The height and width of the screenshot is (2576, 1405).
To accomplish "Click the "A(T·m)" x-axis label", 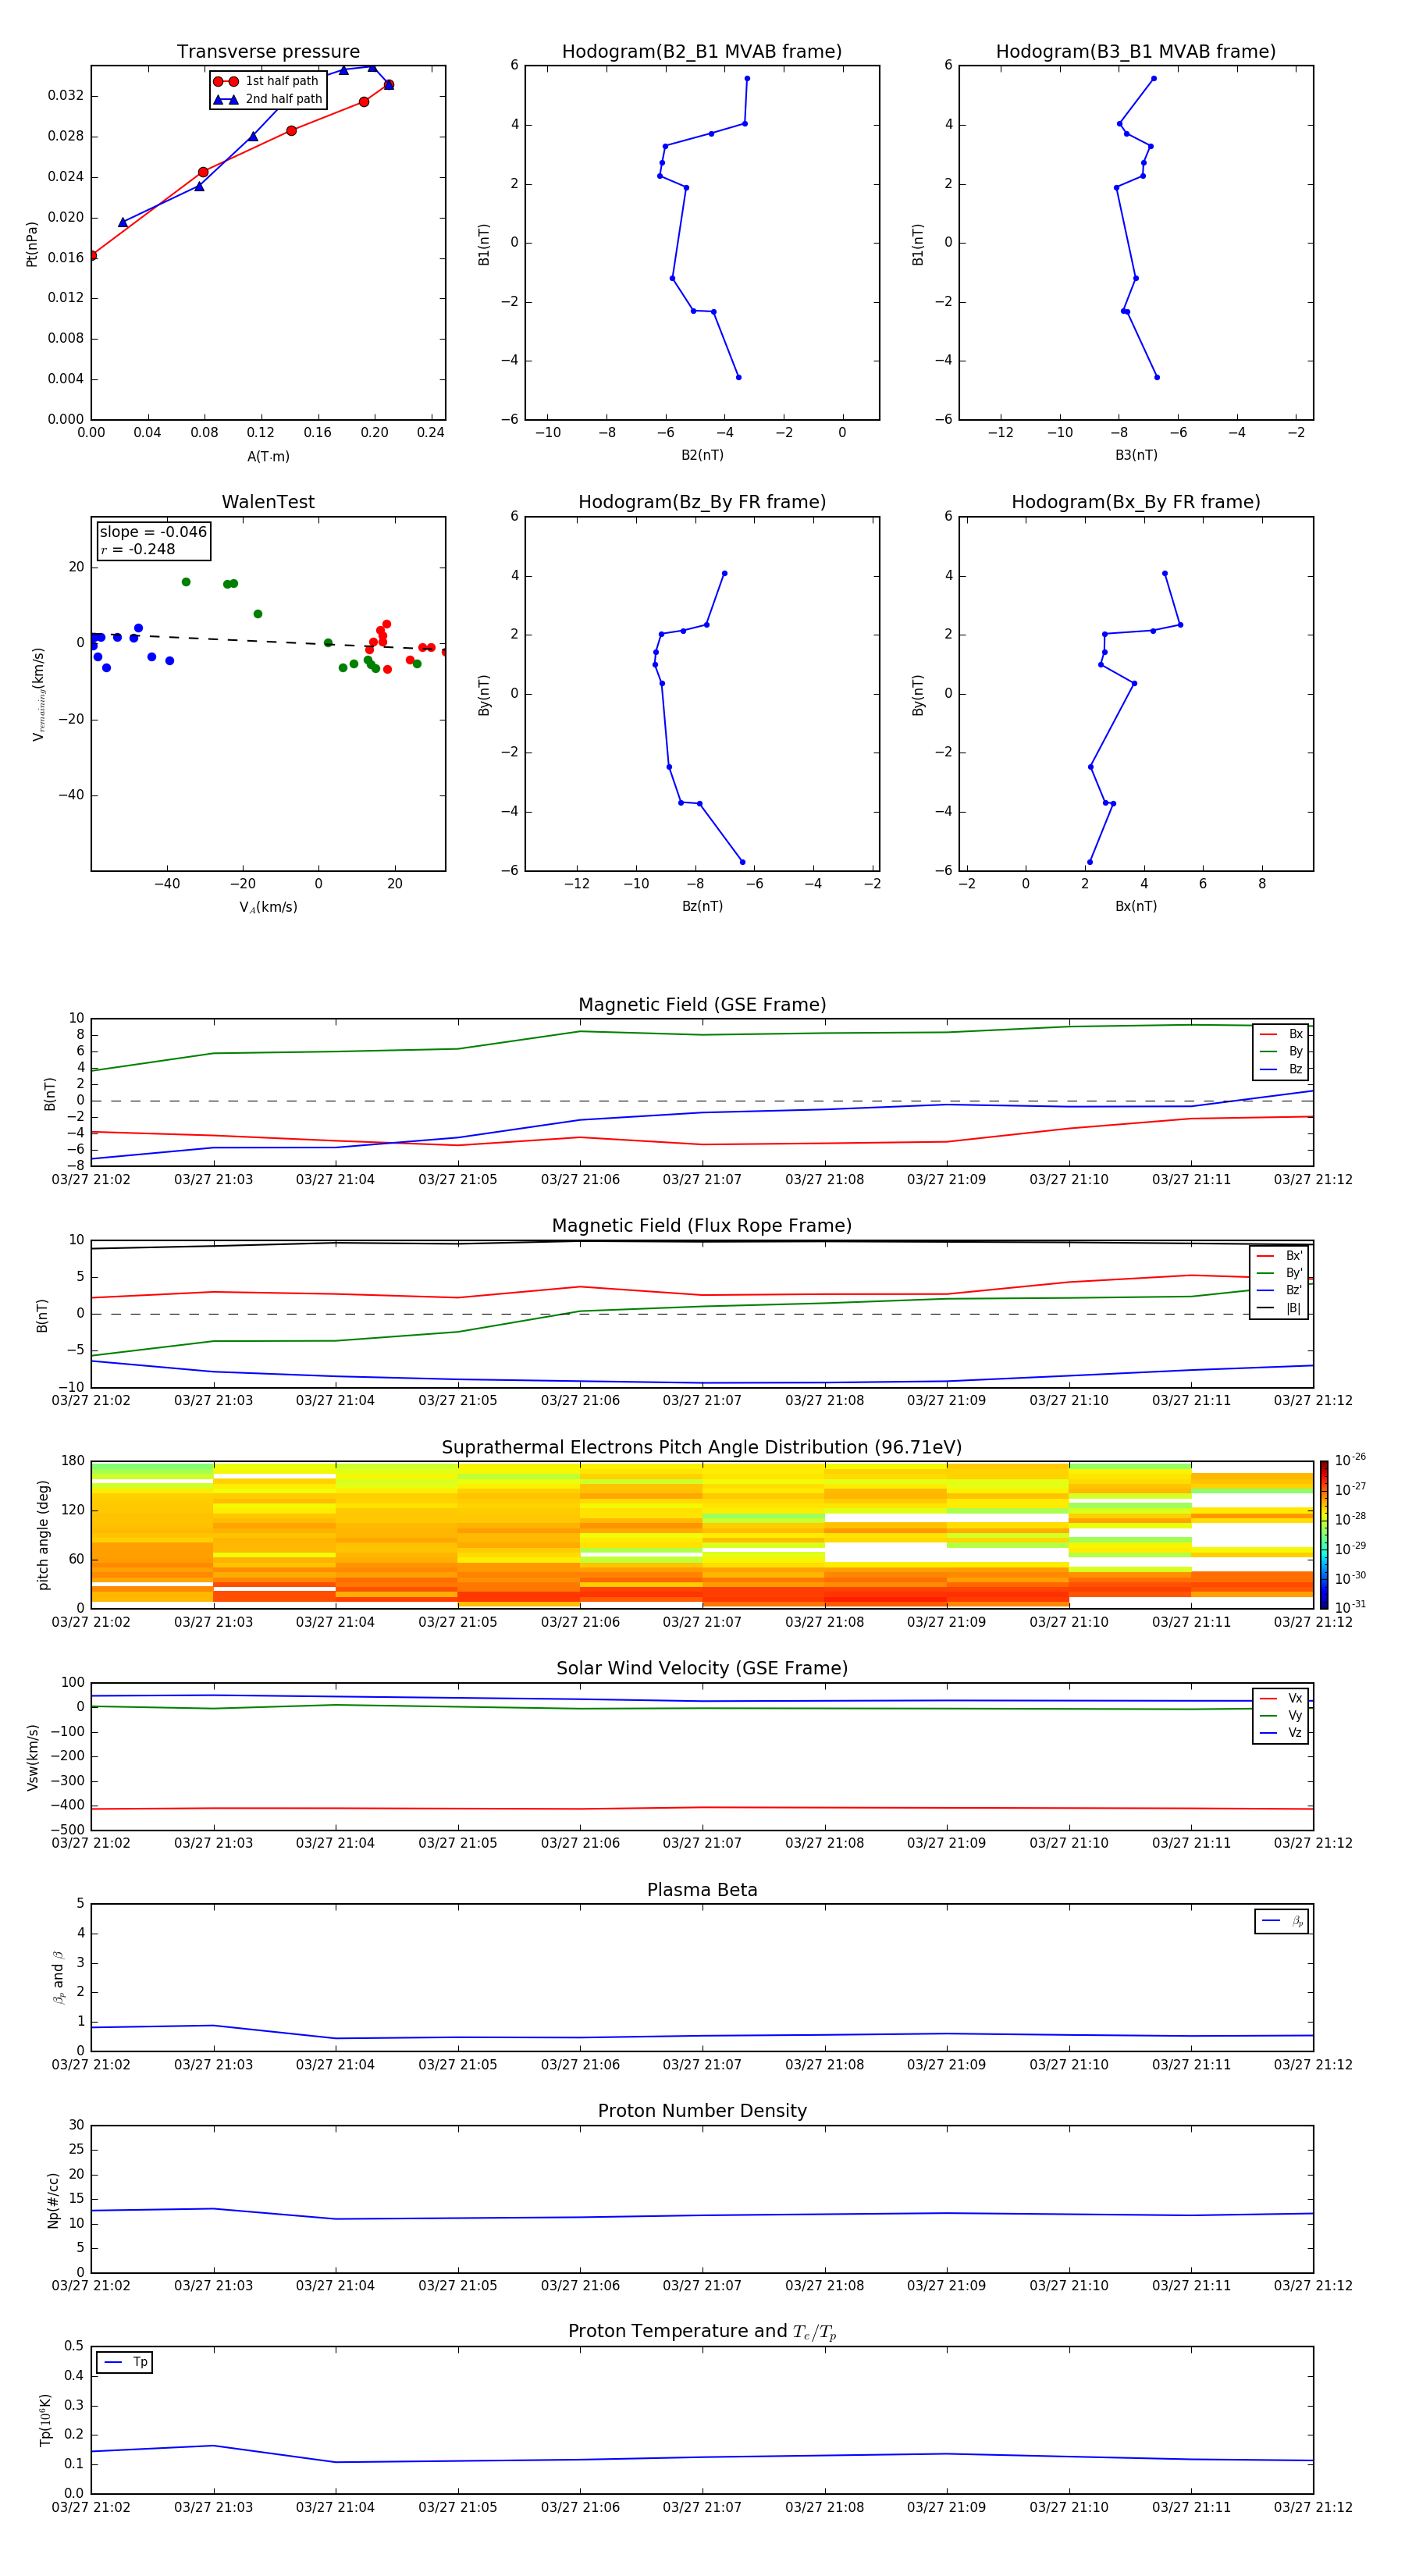I will click(x=268, y=457).
